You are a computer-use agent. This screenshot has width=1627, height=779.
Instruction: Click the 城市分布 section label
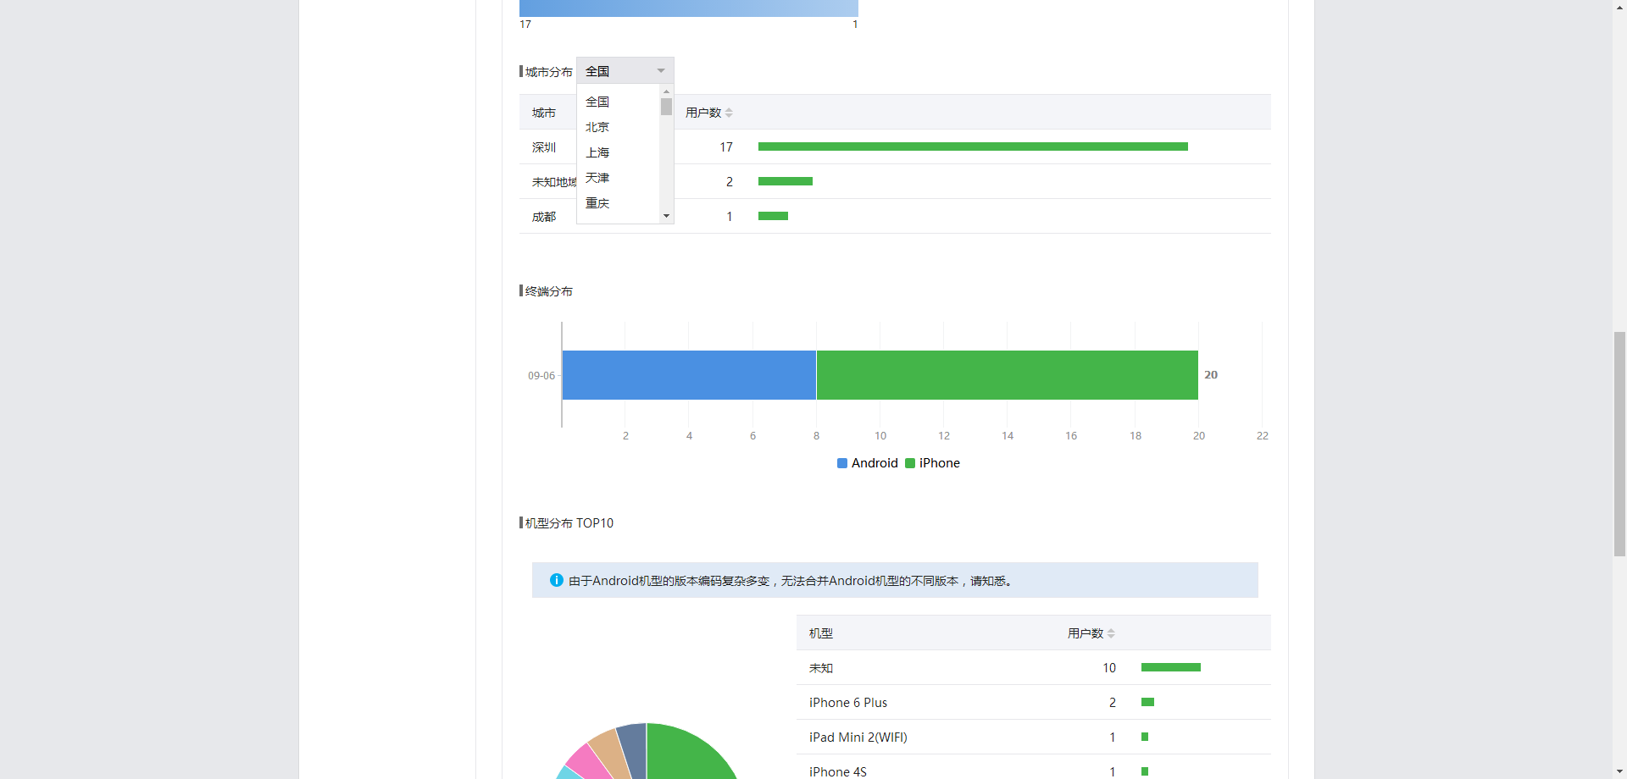548,72
